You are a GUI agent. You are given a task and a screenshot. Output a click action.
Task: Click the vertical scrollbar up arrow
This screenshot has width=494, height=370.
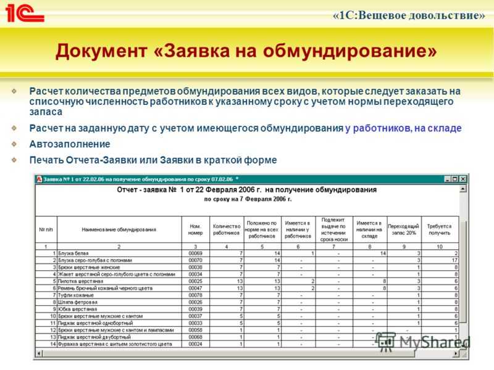(463, 189)
